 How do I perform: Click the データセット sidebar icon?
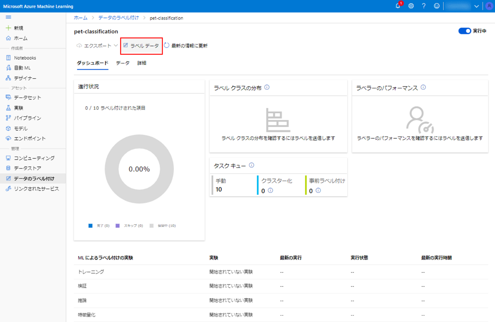coord(8,97)
